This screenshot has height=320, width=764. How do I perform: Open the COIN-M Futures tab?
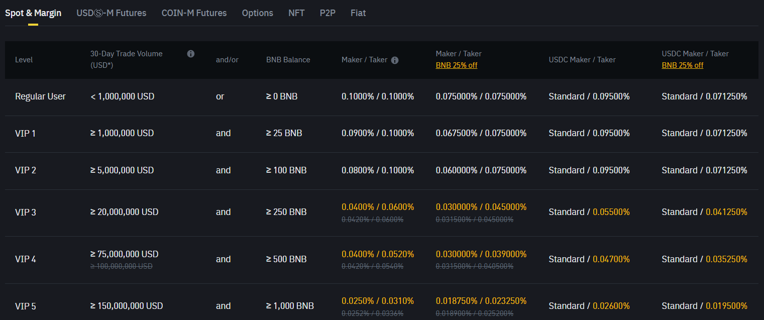tap(194, 13)
